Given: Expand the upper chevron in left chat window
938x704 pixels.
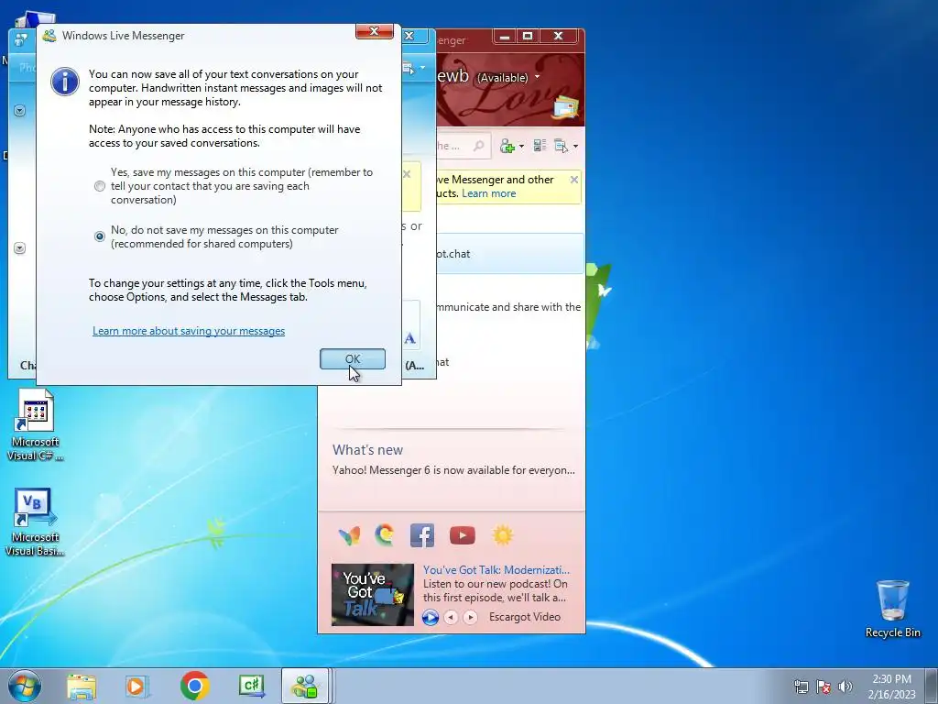Looking at the screenshot, I should pos(20,111).
